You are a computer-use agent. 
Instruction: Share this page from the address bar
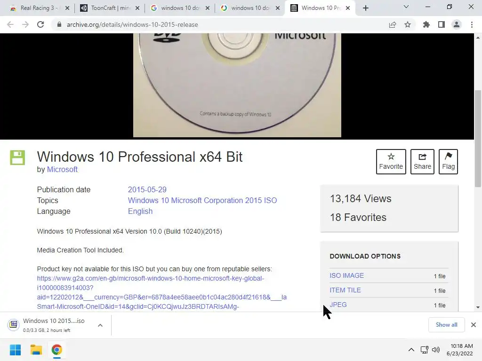point(393,24)
